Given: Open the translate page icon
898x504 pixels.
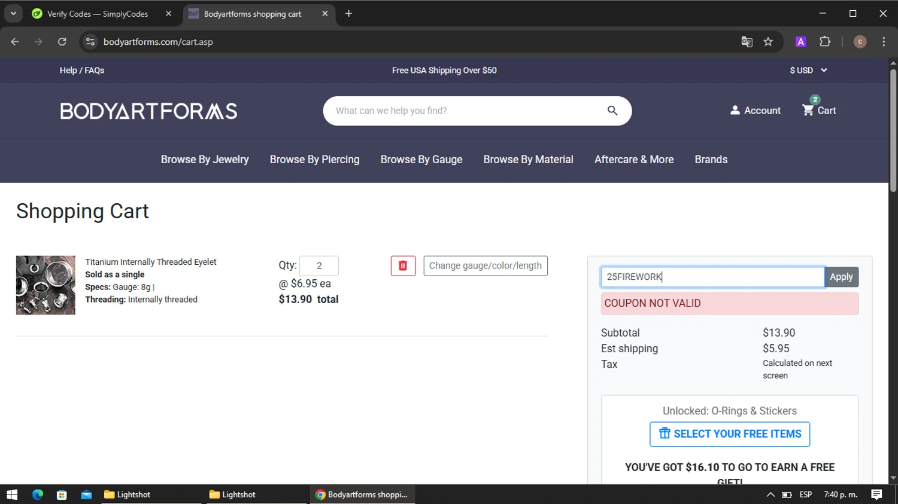Looking at the screenshot, I should pos(747,42).
